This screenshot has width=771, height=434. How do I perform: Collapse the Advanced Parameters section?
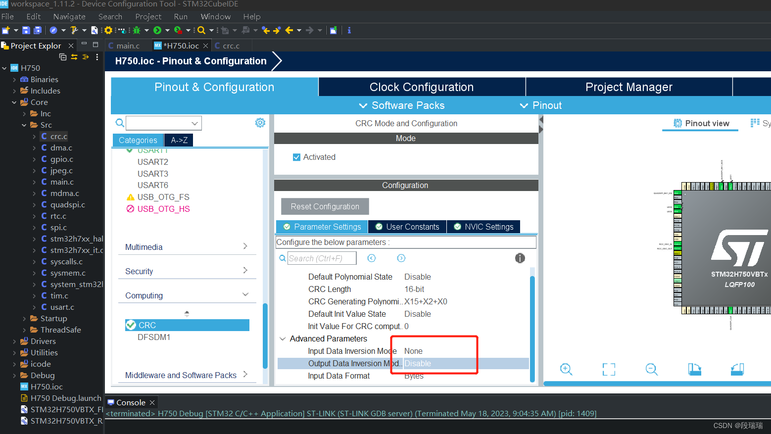[x=283, y=338]
